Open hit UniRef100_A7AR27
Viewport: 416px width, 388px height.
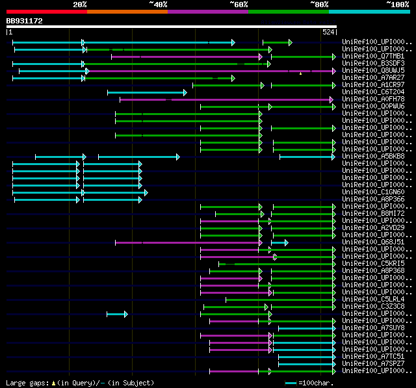373,78
